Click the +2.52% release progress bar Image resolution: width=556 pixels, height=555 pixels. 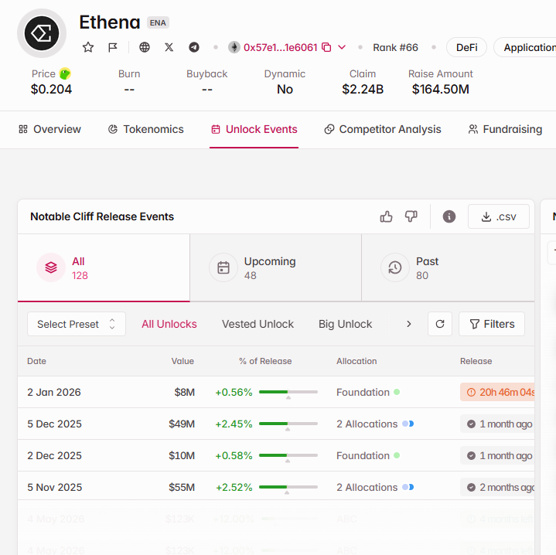click(x=288, y=487)
